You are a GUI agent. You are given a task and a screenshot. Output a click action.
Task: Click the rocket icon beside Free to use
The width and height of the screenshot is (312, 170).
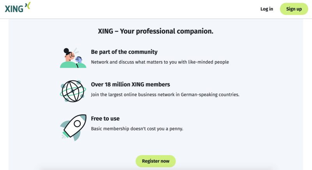click(x=73, y=127)
